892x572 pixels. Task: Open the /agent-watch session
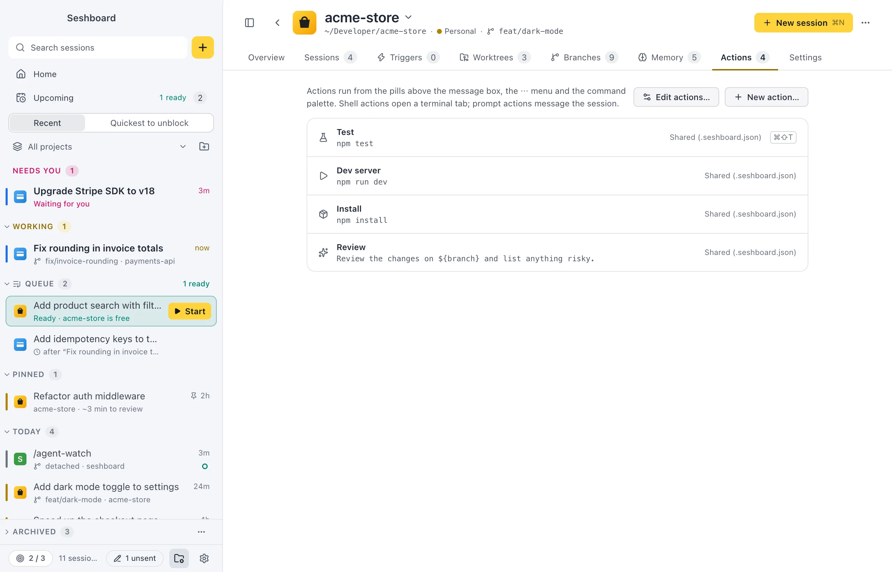pos(110,459)
